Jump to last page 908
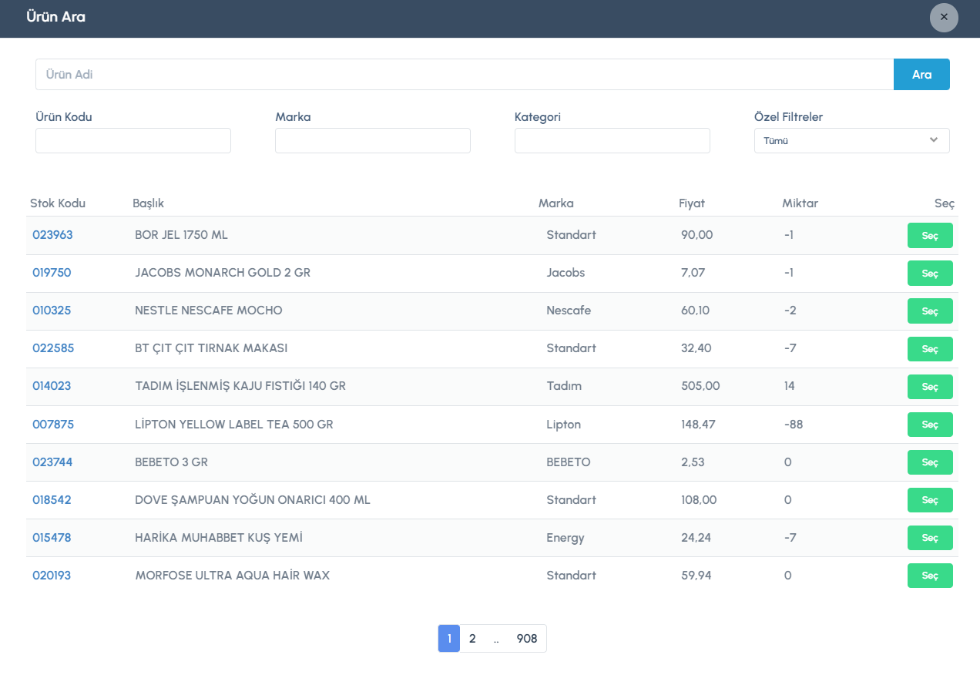Image resolution: width=980 pixels, height=675 pixels. click(x=527, y=639)
